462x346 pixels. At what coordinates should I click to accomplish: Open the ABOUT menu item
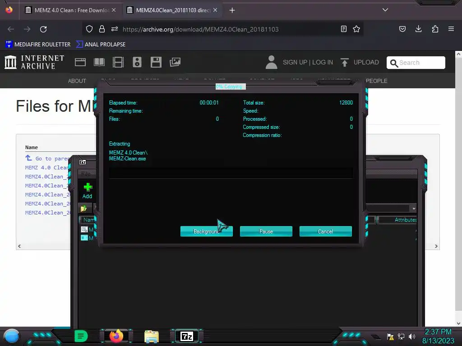click(x=77, y=81)
